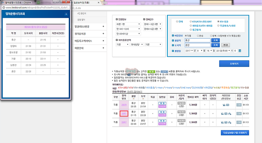Expand the 이용안내 sidebar menu
Viewport: 262px width, 143px height.
pos(90,48)
